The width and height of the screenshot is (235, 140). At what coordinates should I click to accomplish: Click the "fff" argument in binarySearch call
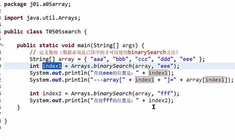coord(165,94)
